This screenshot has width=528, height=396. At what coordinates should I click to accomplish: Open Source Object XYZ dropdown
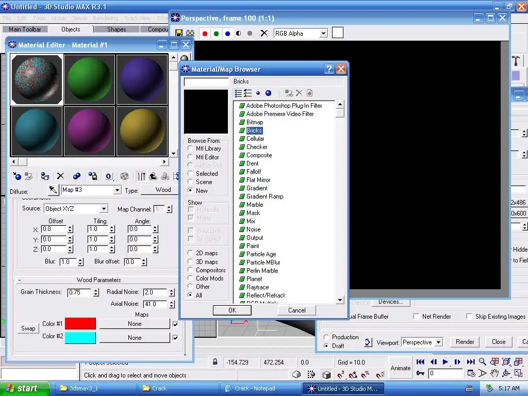click(x=104, y=209)
